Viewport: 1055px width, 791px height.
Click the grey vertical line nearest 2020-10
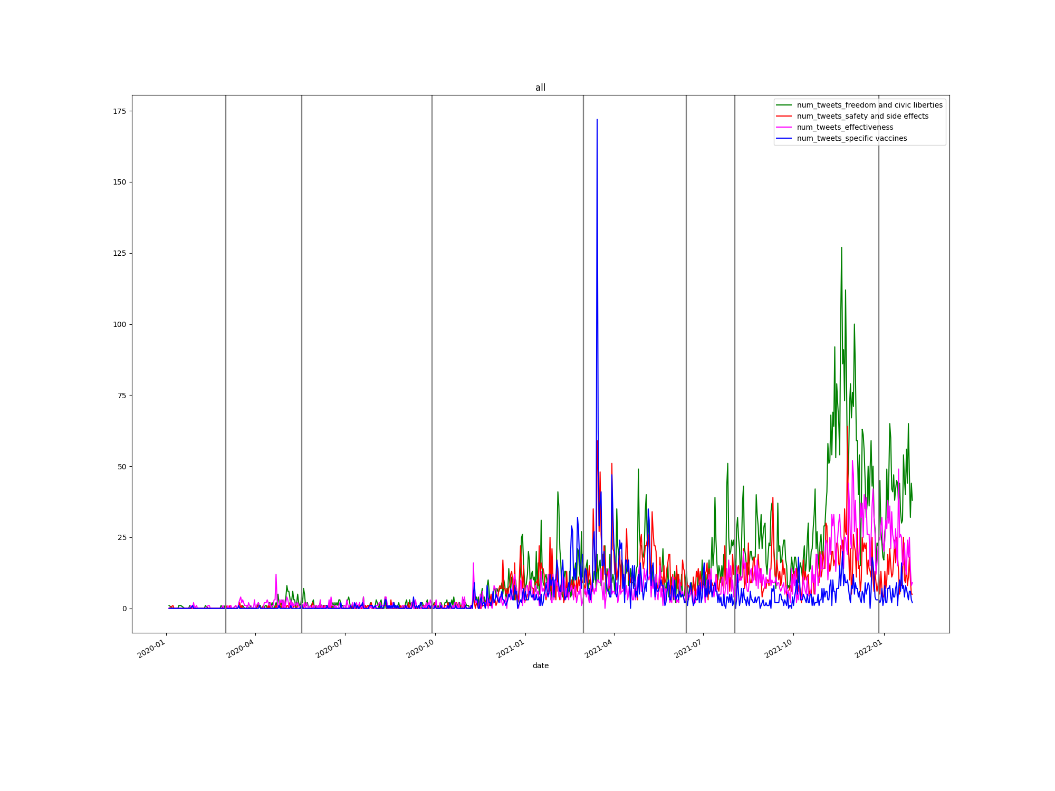click(432, 316)
